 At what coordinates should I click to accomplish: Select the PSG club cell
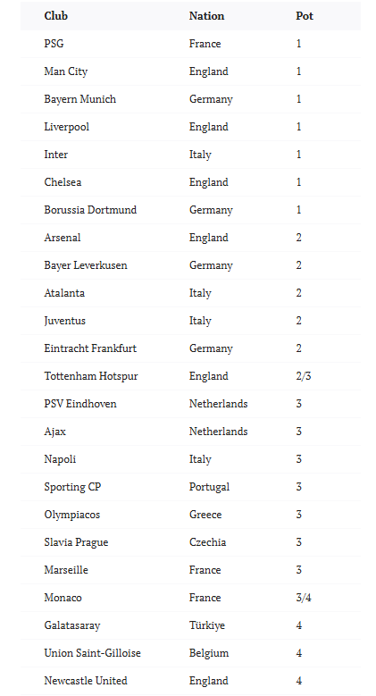[54, 44]
